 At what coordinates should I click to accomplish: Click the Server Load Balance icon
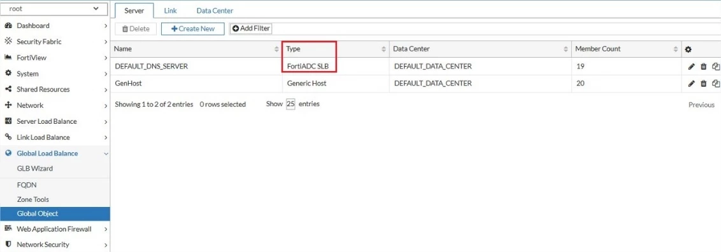point(8,121)
